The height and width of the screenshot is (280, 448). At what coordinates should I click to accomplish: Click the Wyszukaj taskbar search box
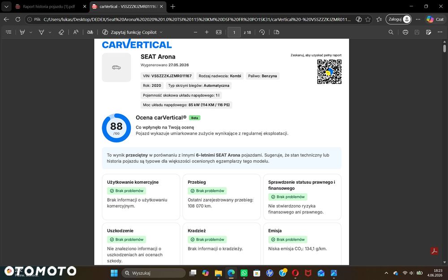(x=153, y=273)
